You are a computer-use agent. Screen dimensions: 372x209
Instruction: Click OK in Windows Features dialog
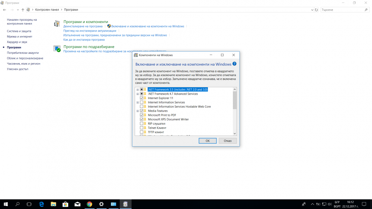pyautogui.click(x=208, y=141)
